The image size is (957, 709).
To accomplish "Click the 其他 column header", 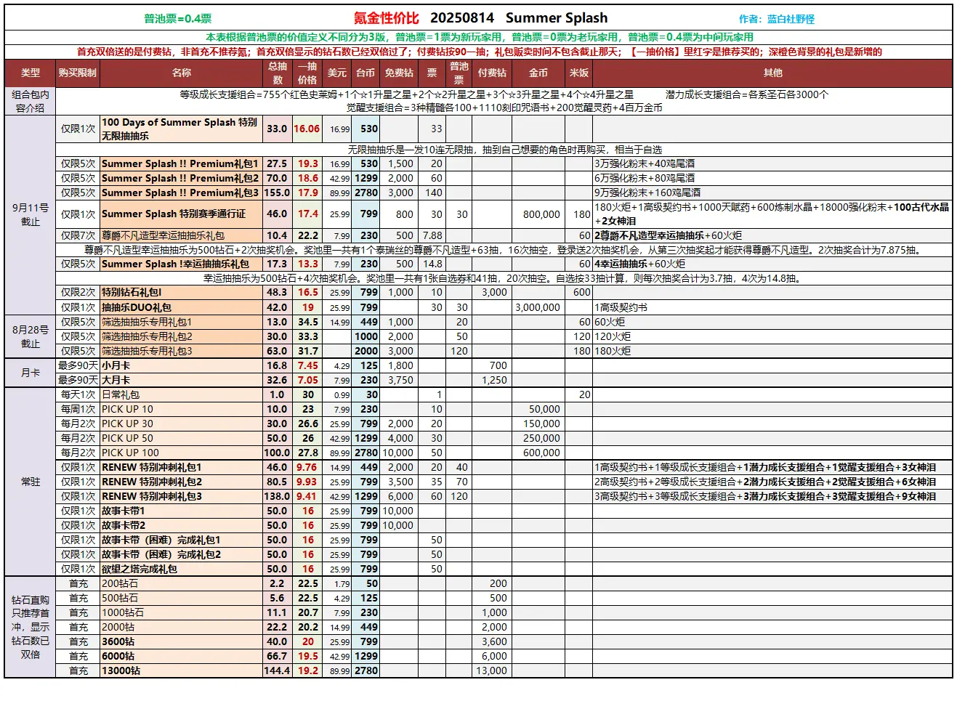I will [772, 73].
